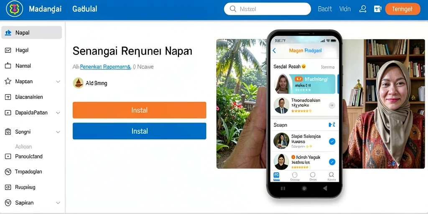
Task: Click the Hagal chart icon in sidebar
Action: pos(8,50)
